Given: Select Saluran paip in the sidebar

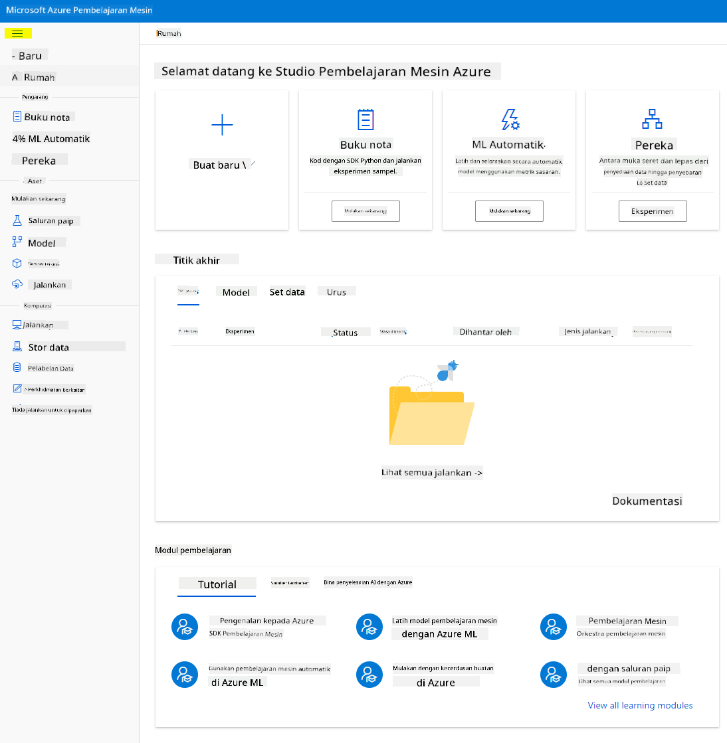Looking at the screenshot, I should point(51,221).
